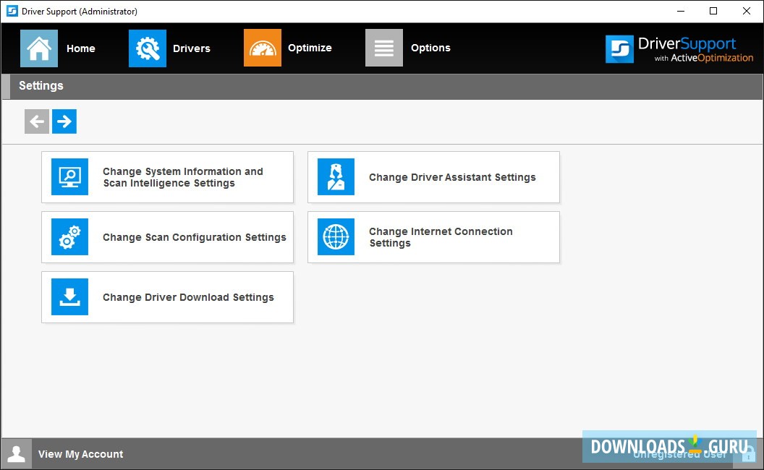This screenshot has height=470, width=764.
Task: Go back with the left arrow button
Action: point(37,121)
